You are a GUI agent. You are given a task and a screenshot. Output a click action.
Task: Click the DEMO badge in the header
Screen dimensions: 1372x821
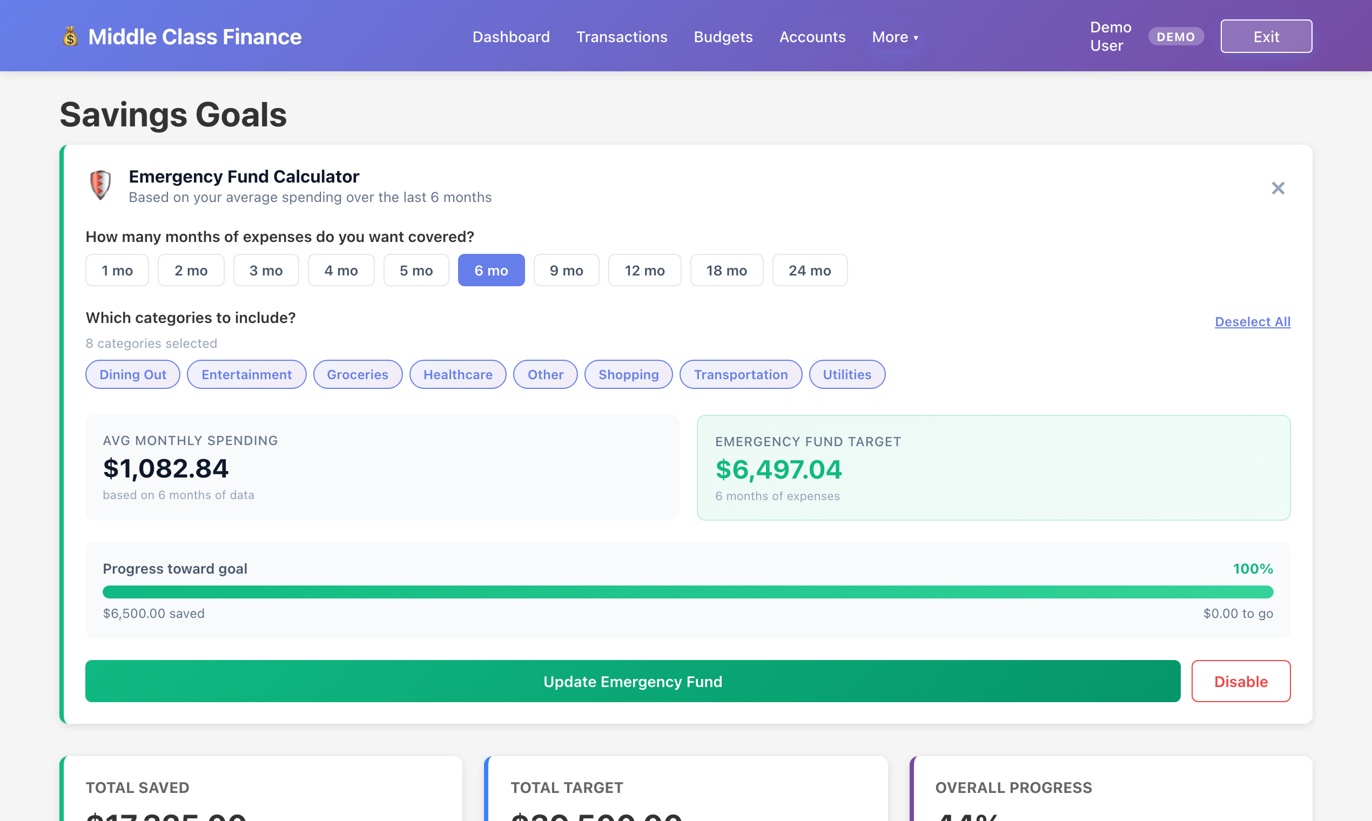click(x=1175, y=37)
